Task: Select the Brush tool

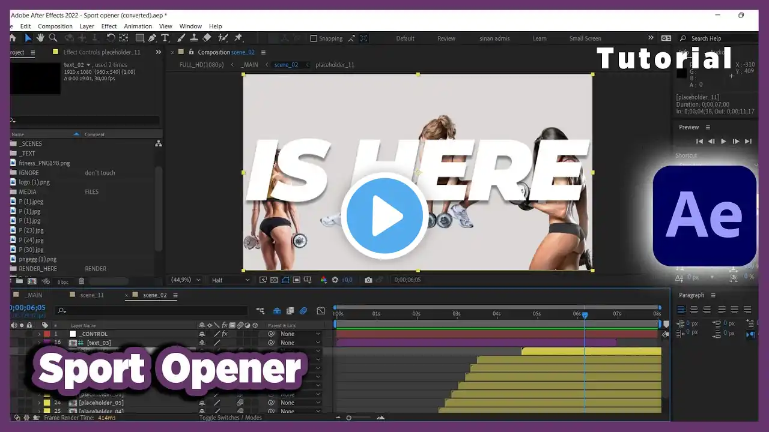Action: (181, 38)
